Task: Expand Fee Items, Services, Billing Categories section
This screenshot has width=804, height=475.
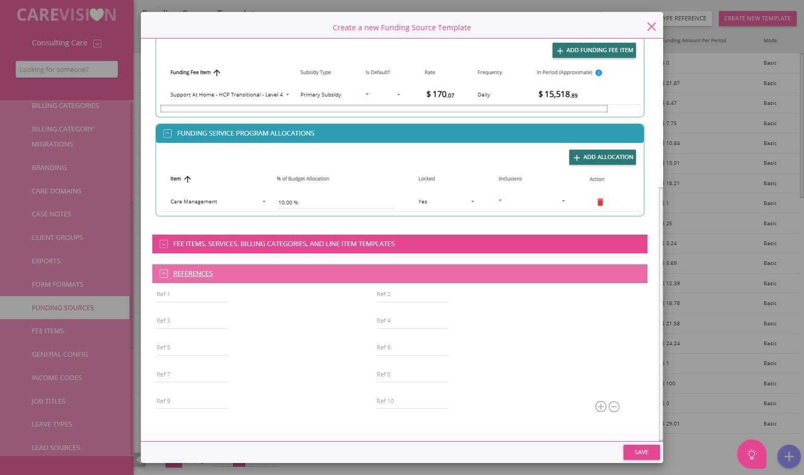Action: 164,244
